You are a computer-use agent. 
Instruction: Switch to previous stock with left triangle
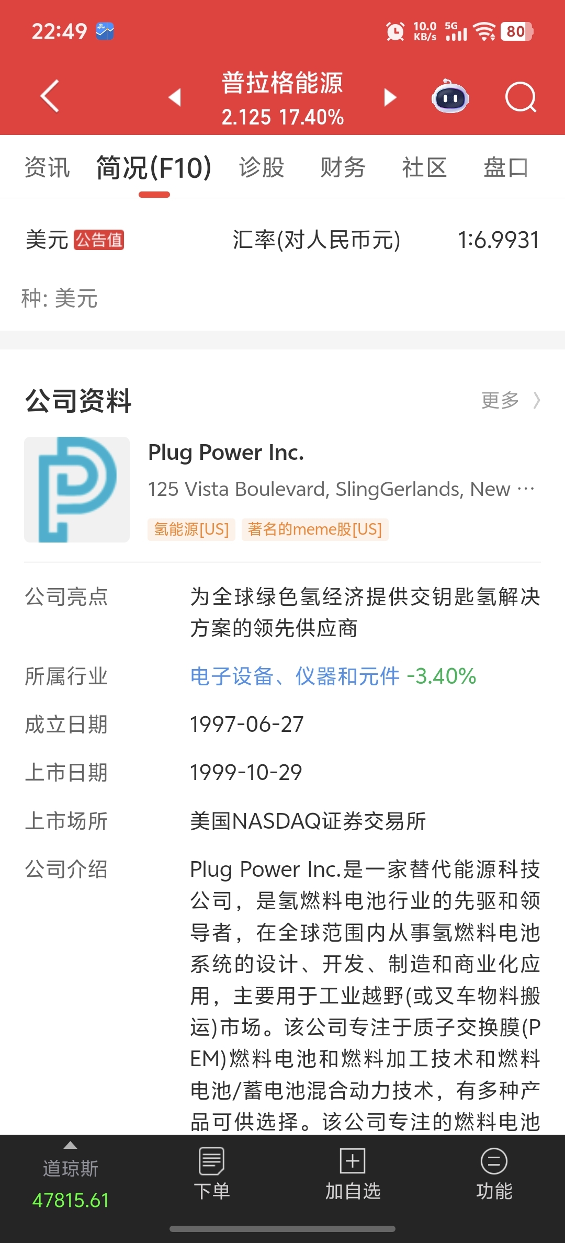175,97
